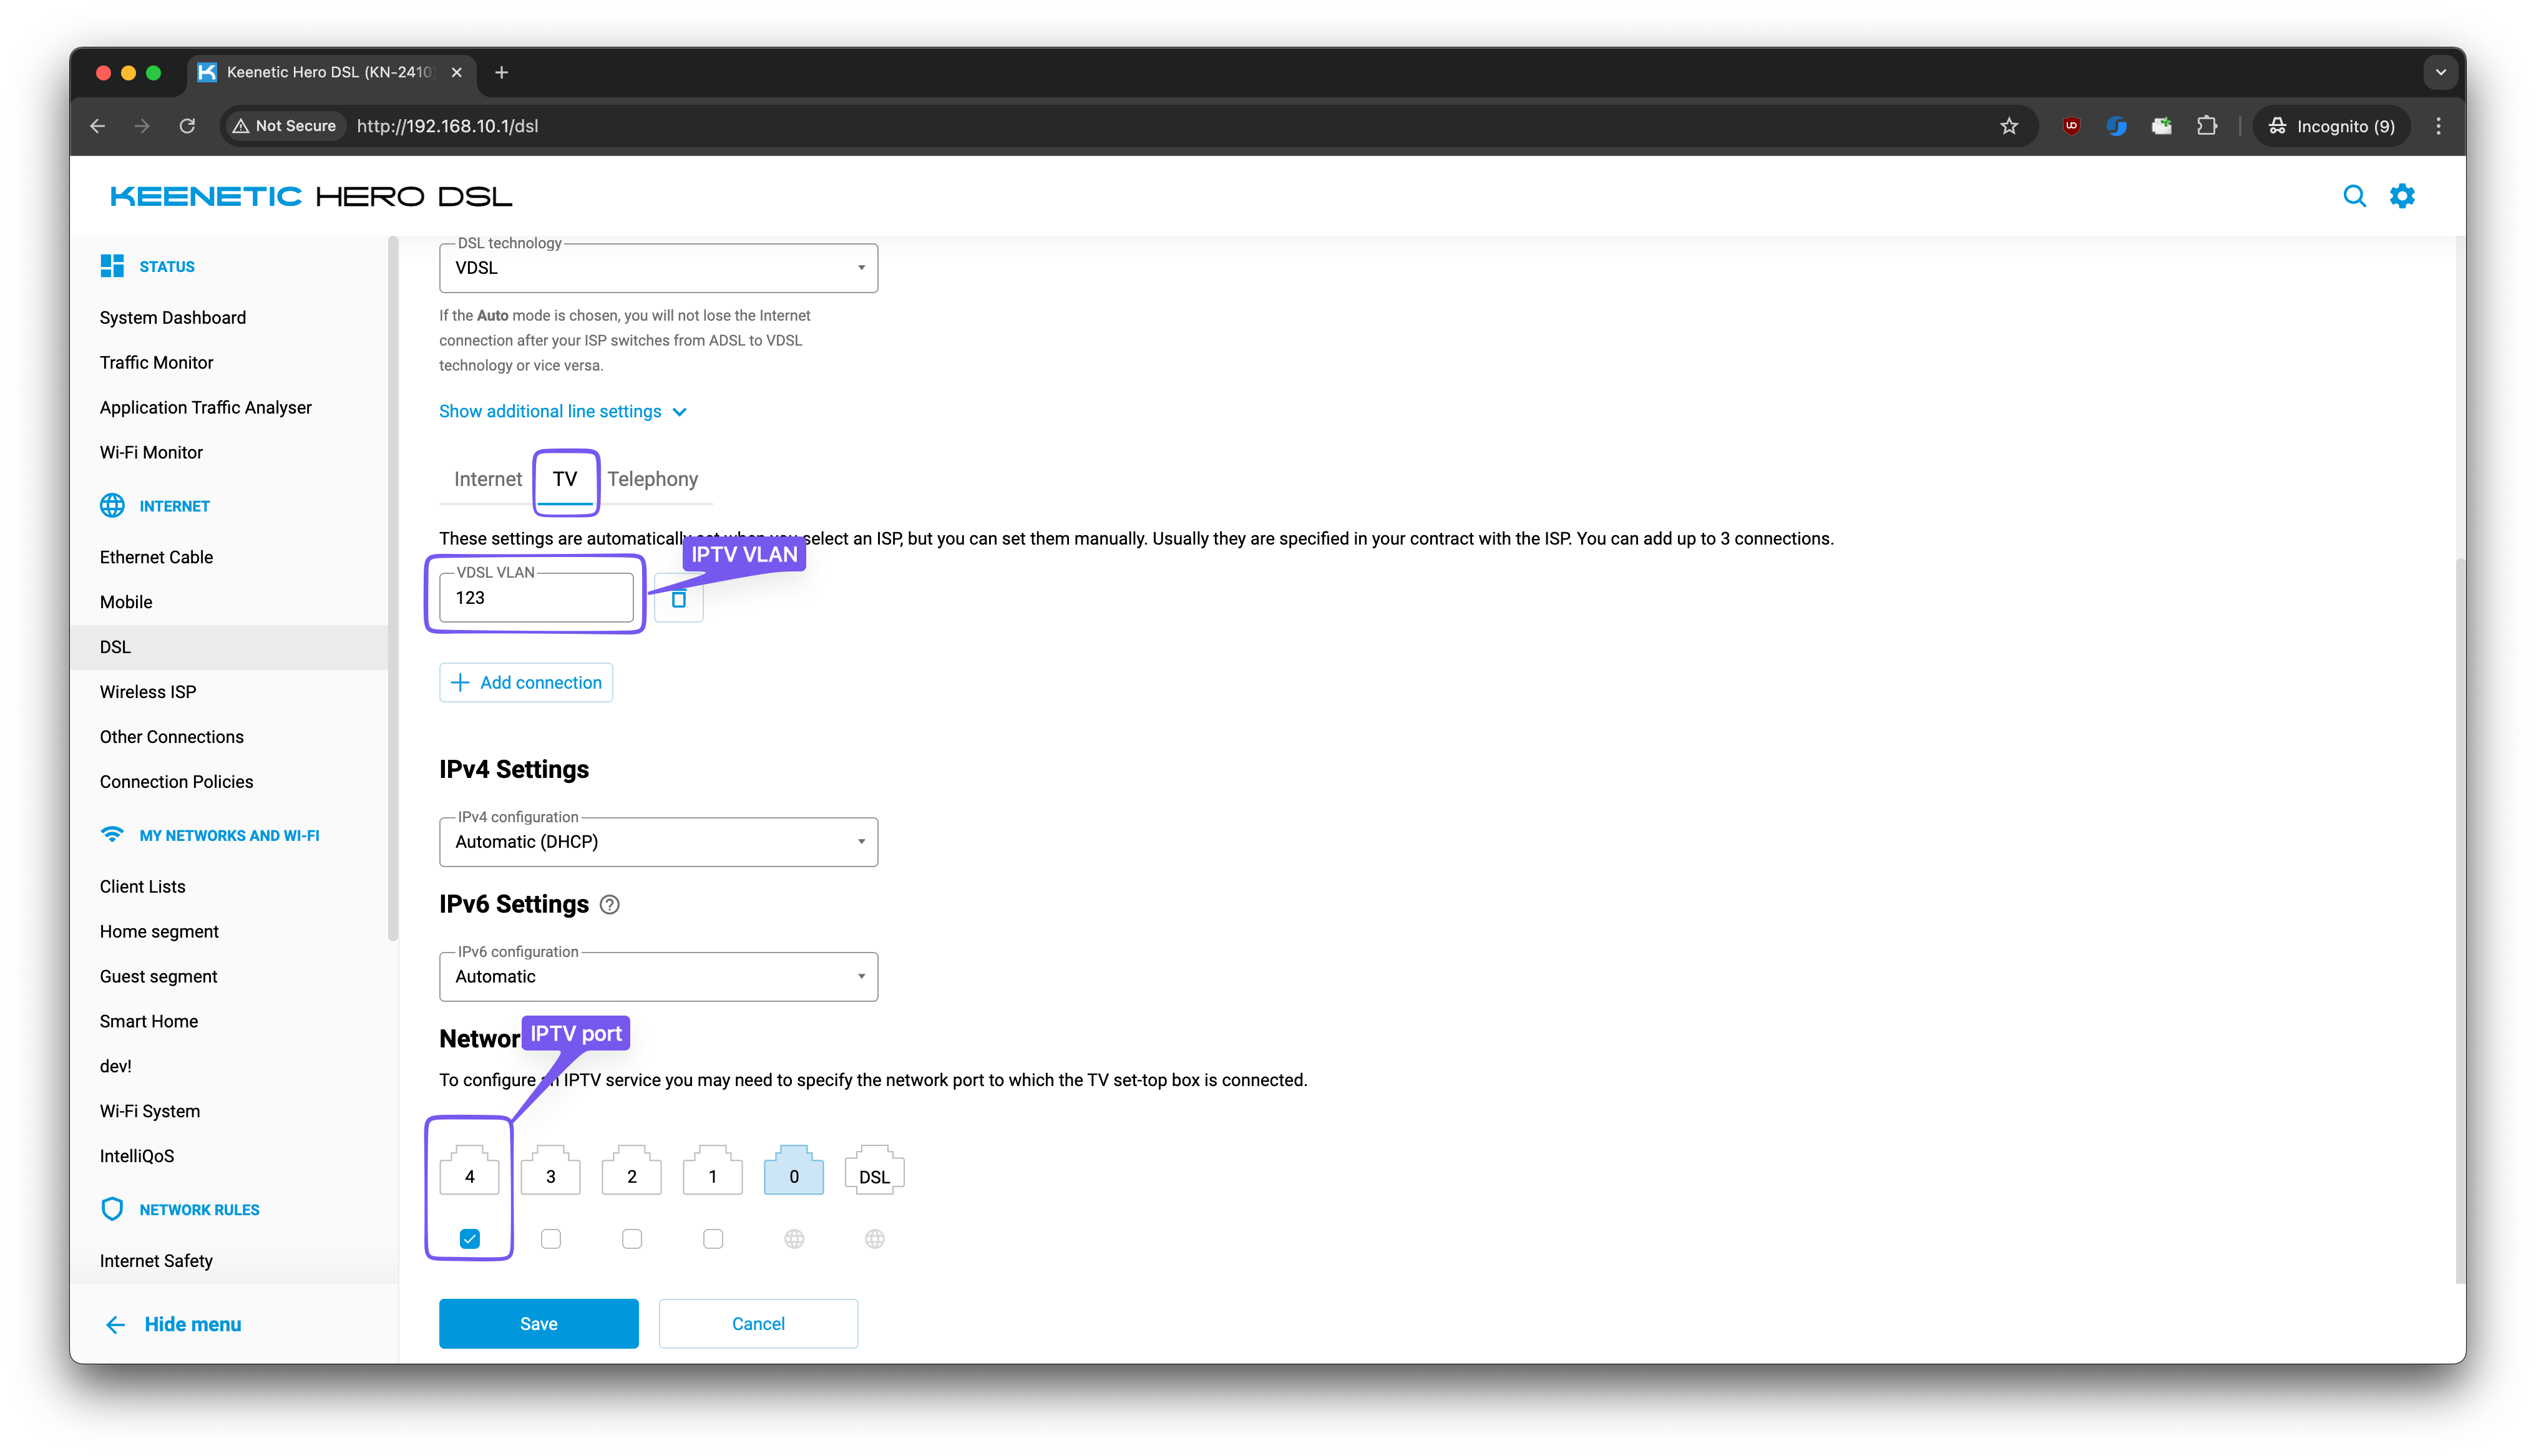Click the DSL port icon
2536x1456 pixels.
click(874, 1171)
